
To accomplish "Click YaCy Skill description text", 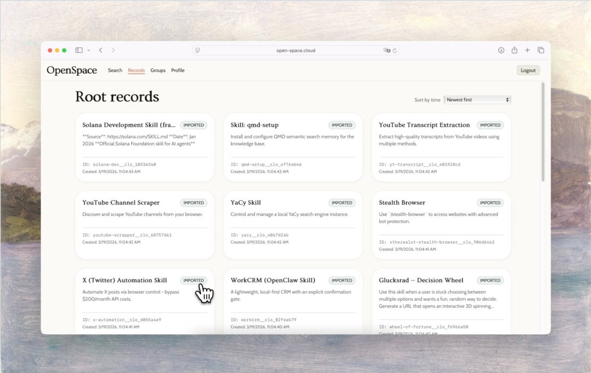I will [x=289, y=214].
